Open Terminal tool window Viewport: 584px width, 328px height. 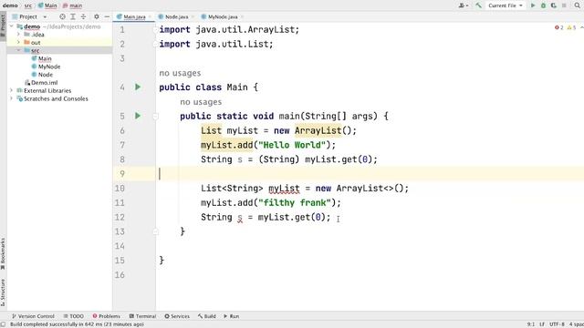(x=142, y=316)
